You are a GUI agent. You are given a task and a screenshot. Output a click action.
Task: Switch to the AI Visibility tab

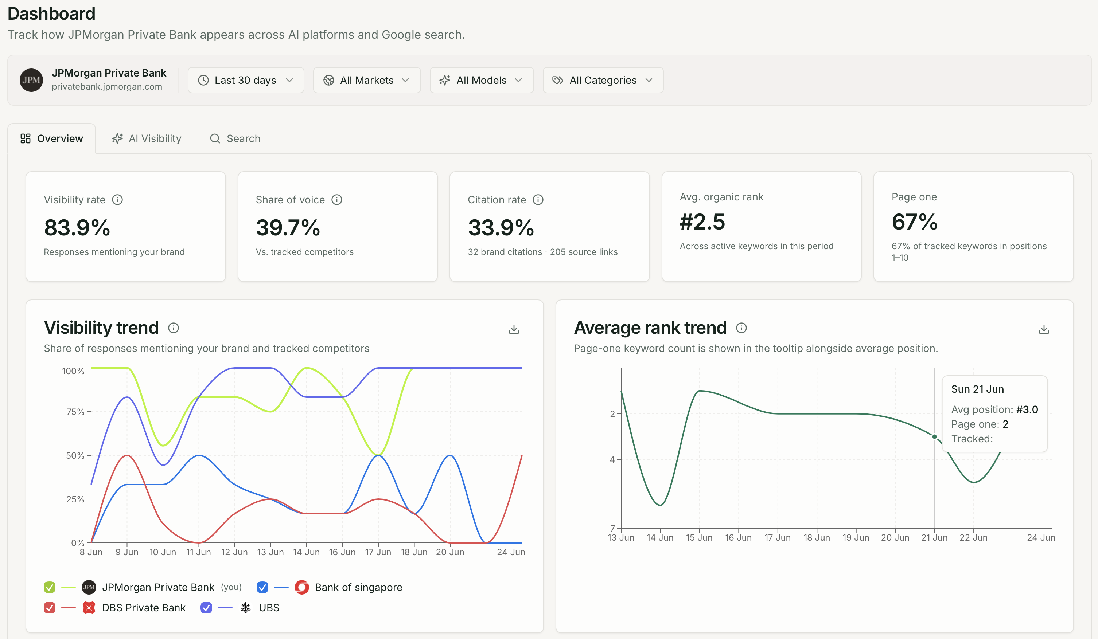pyautogui.click(x=147, y=138)
